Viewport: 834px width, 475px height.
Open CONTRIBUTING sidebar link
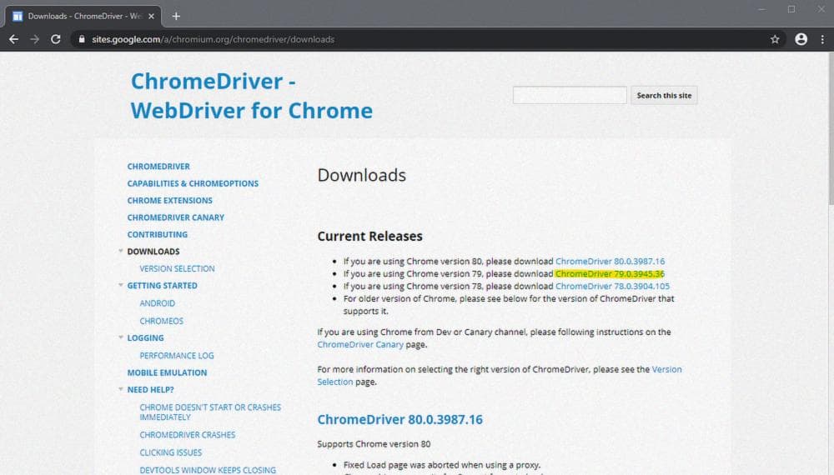158,234
